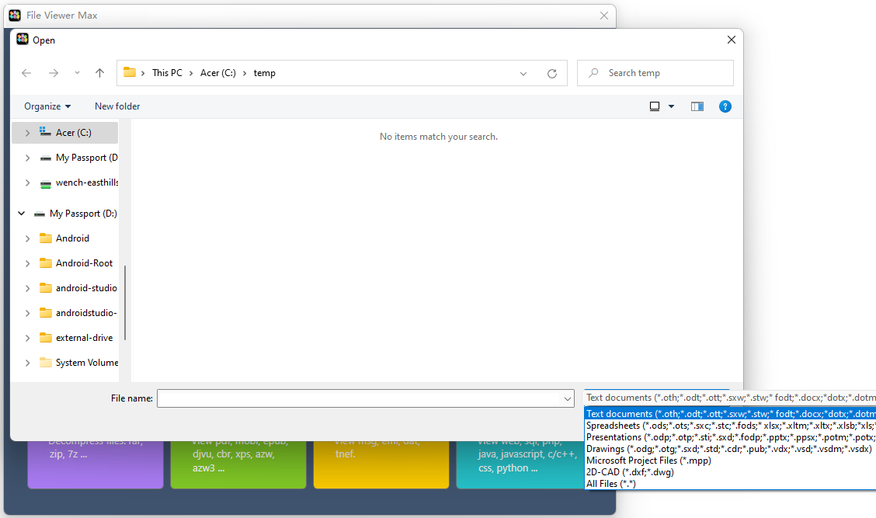
Task: Expand the Android folder in sidebar
Action: click(x=27, y=238)
